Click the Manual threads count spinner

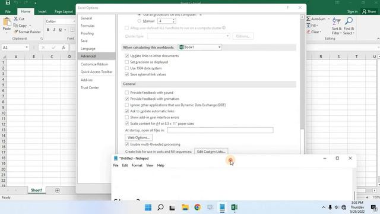(173, 21)
